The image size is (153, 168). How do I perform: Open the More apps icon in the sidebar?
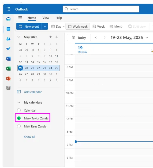click(x=8, y=88)
